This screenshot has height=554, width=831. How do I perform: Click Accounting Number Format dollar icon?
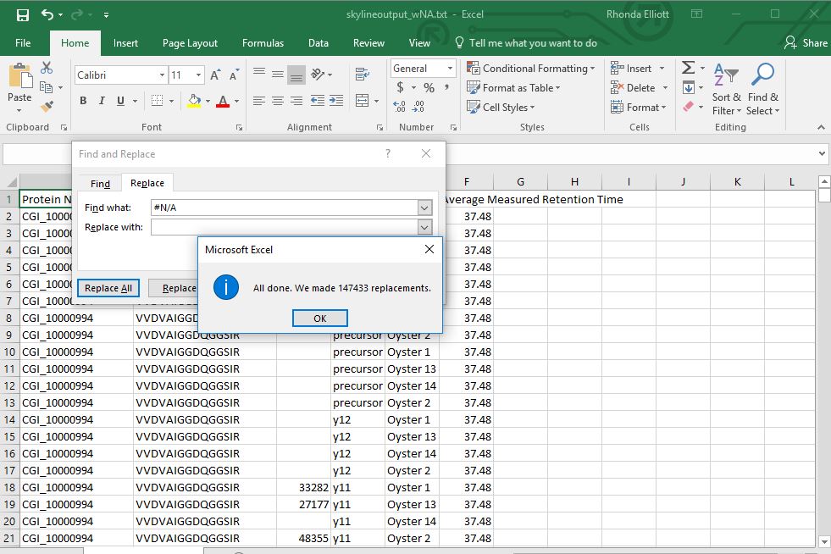pos(400,87)
